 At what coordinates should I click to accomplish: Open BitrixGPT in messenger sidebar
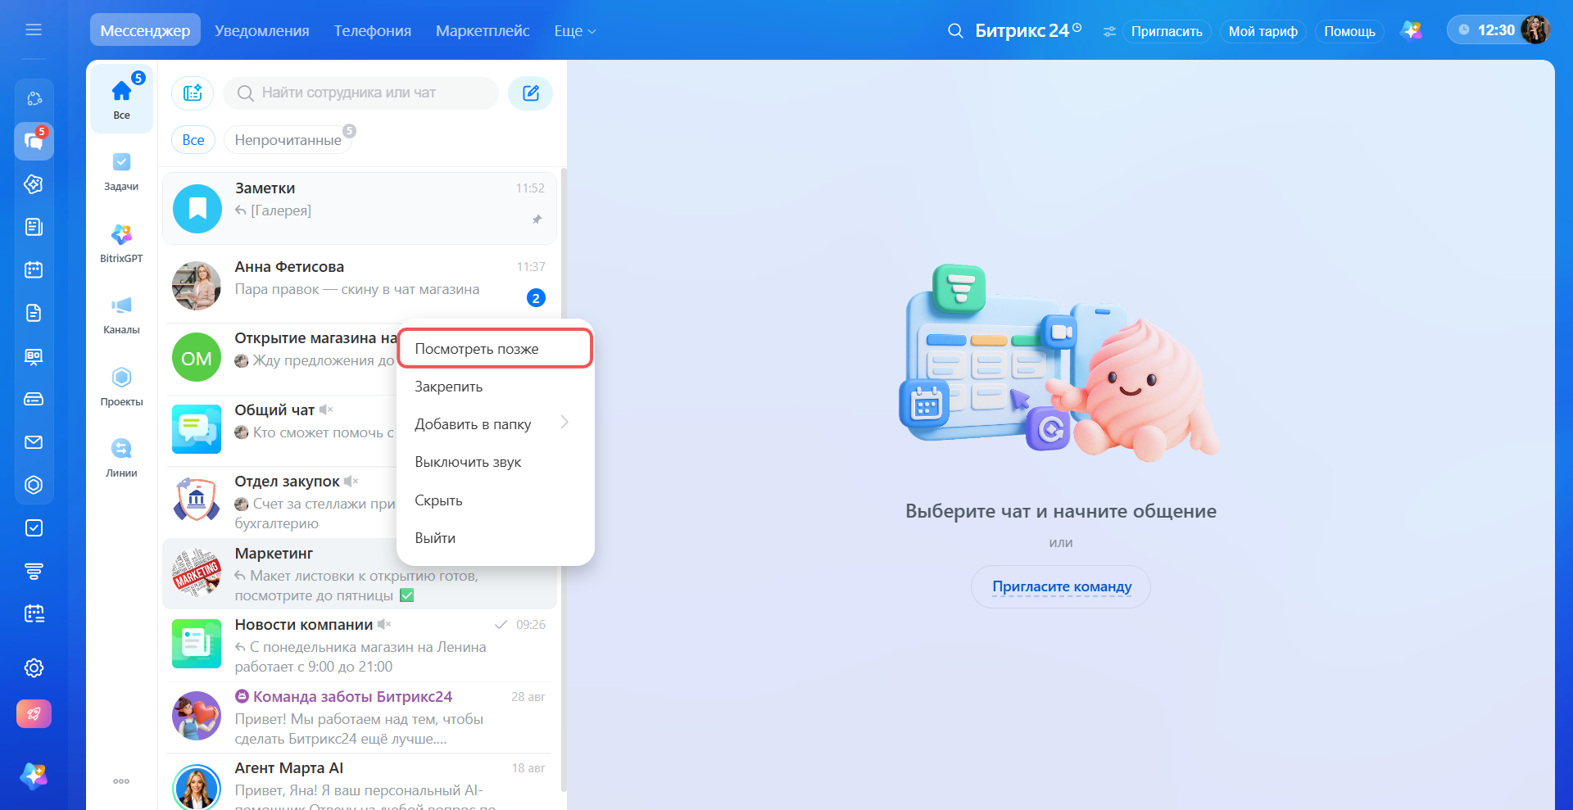pyautogui.click(x=121, y=243)
